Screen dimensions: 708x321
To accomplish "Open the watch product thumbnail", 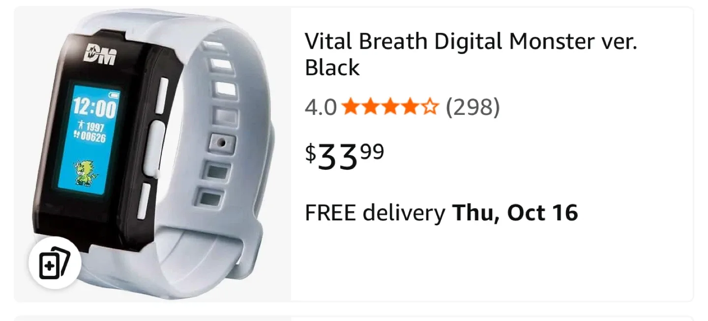I will click(x=152, y=154).
